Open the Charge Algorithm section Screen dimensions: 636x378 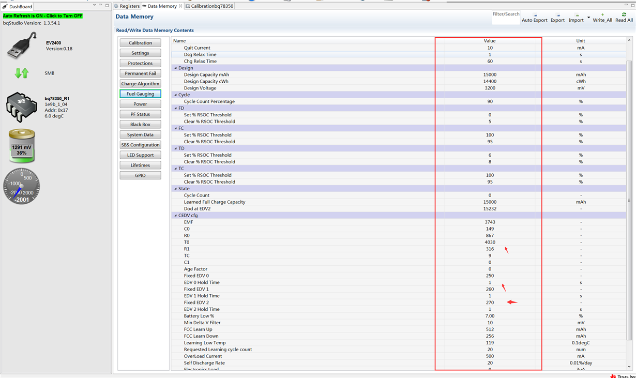[140, 84]
